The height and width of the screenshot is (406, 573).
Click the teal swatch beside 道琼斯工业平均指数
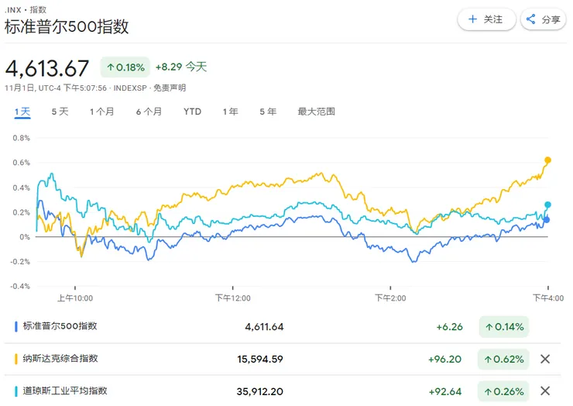[x=16, y=391]
